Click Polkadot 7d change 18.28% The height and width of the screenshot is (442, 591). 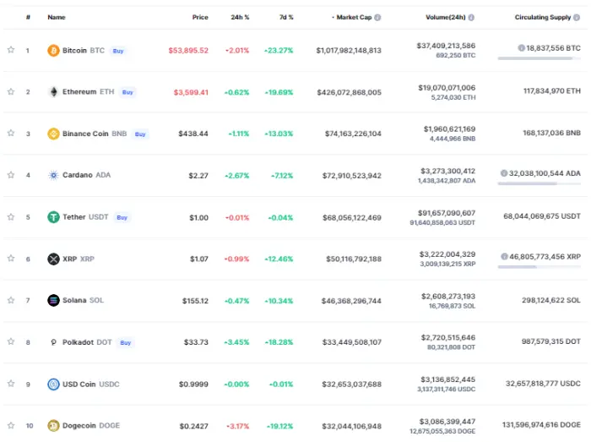(x=279, y=342)
